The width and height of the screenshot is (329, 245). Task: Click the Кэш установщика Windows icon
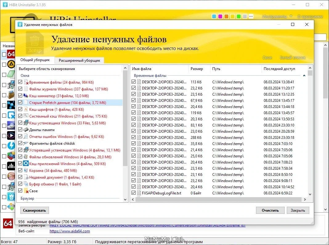(26, 123)
